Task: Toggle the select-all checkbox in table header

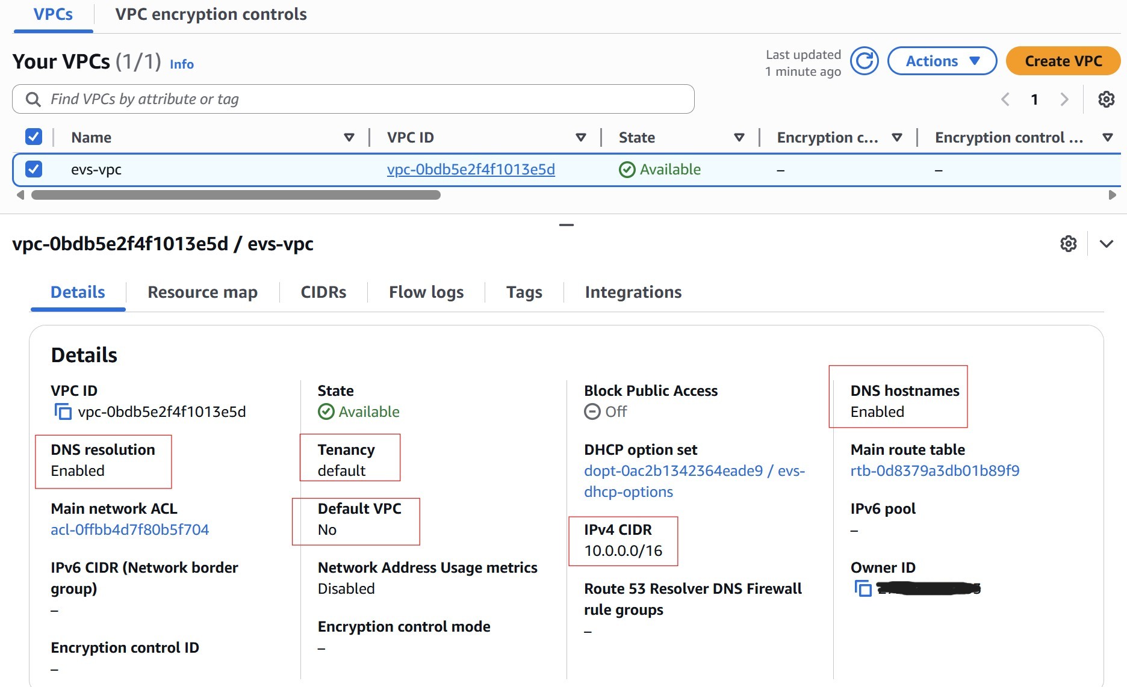Action: (34, 137)
